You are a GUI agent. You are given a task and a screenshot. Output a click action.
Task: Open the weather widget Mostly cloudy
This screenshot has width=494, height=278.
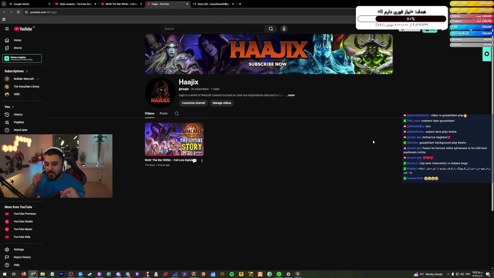[428, 274]
